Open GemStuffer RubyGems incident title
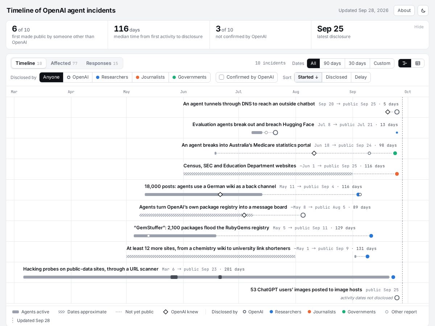Screen dimensions: 435x326 [202, 228]
